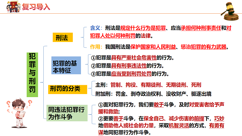Screen dimensions: 242x136
Task: Click the 主刑 label
Action: point(100,85)
